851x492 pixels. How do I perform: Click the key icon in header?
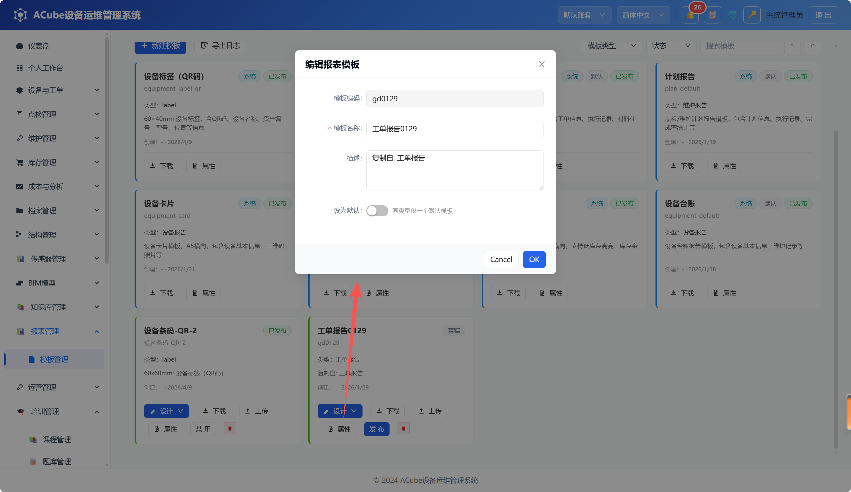tap(752, 15)
